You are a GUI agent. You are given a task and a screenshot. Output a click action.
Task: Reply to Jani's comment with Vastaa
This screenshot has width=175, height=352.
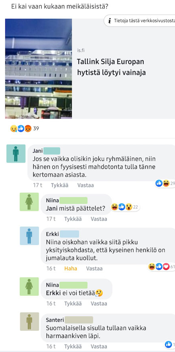click(x=85, y=185)
